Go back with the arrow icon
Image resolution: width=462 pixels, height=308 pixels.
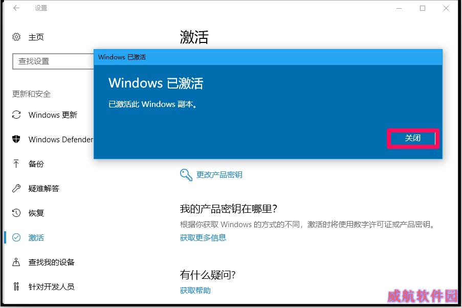pos(16,8)
